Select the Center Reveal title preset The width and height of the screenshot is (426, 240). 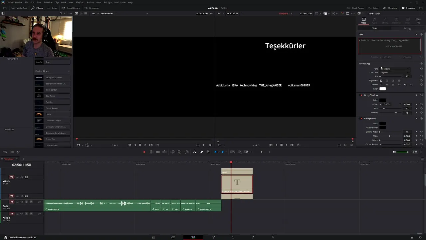click(x=52, y=108)
